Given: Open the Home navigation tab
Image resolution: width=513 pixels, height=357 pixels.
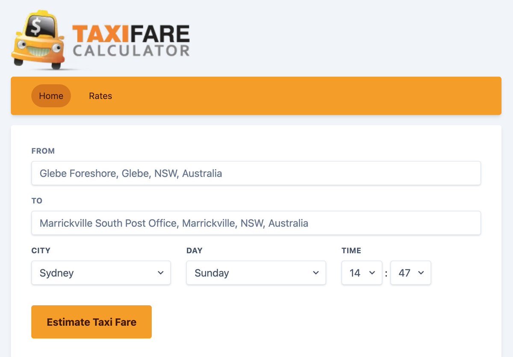Looking at the screenshot, I should (x=51, y=96).
